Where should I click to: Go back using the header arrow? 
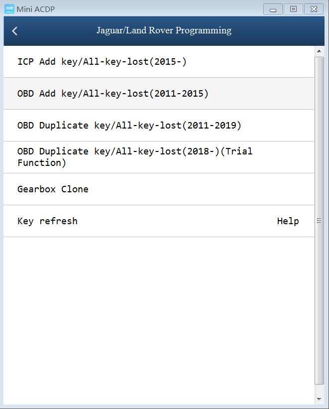pyautogui.click(x=14, y=31)
